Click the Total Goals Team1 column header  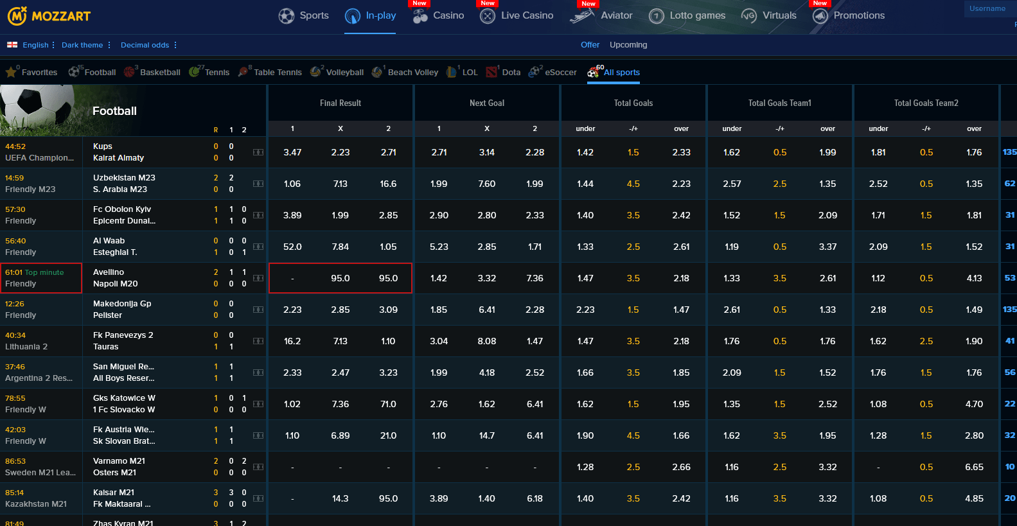779,103
